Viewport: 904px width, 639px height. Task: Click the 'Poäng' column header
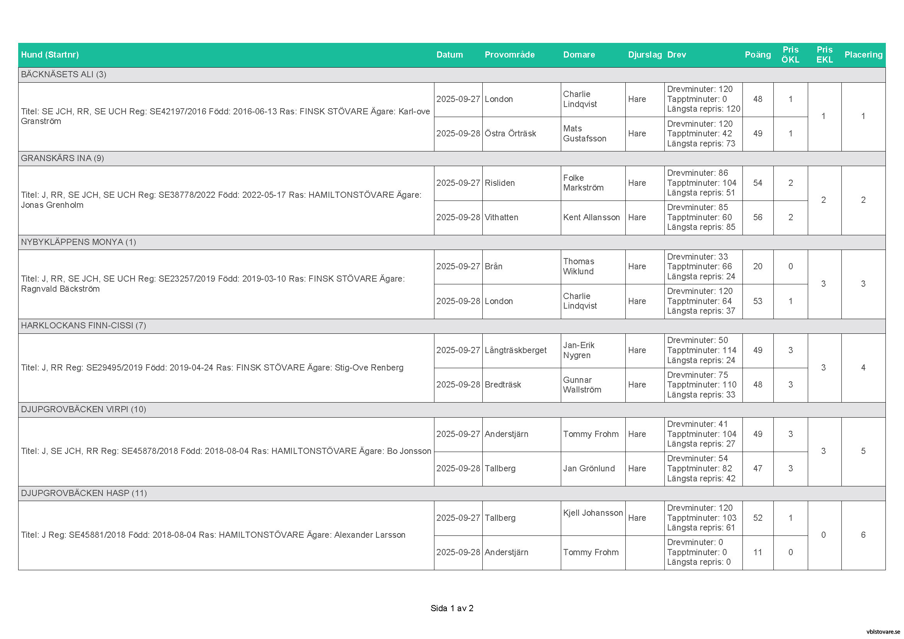click(x=758, y=55)
